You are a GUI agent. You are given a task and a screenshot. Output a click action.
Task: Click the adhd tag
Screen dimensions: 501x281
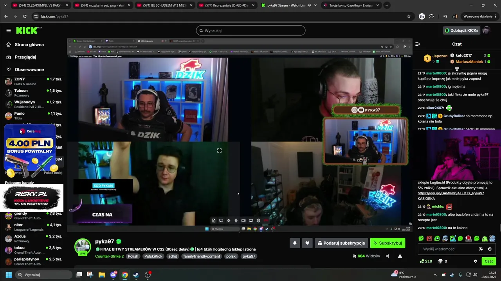pos(173,256)
